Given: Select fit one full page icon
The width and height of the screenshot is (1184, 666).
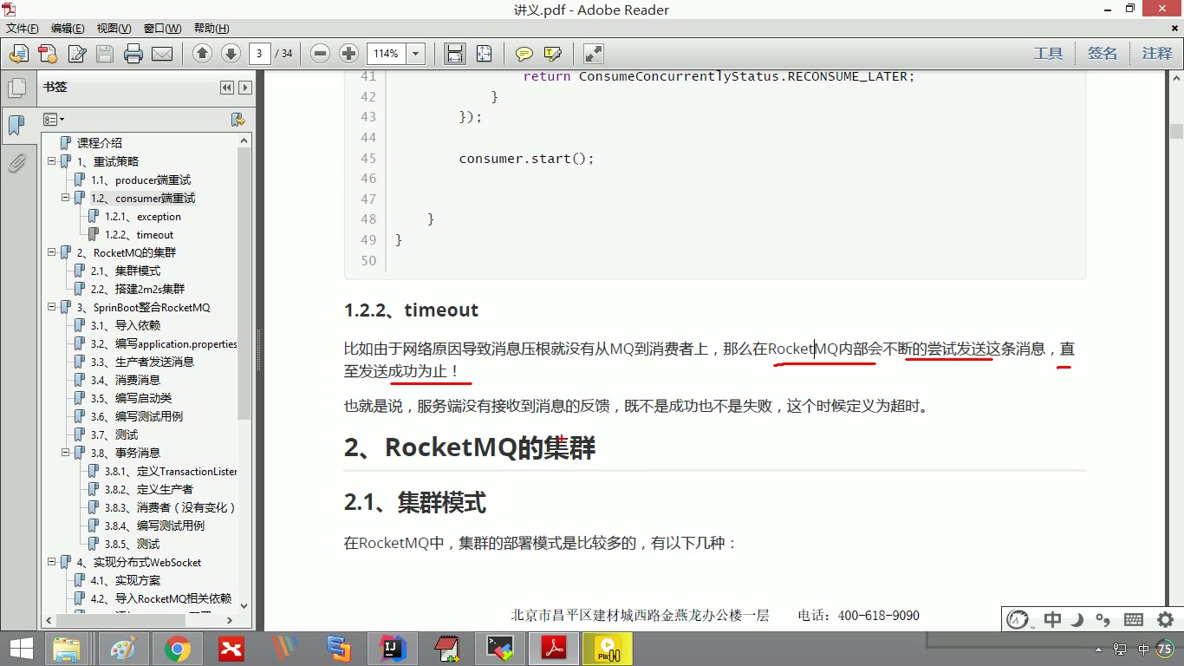Looking at the screenshot, I should (484, 54).
